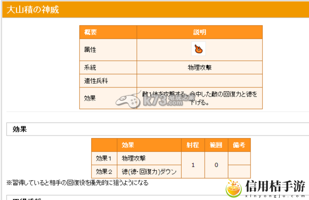Click the '徳(徳･回復力)ダウン' cell

(x=149, y=172)
